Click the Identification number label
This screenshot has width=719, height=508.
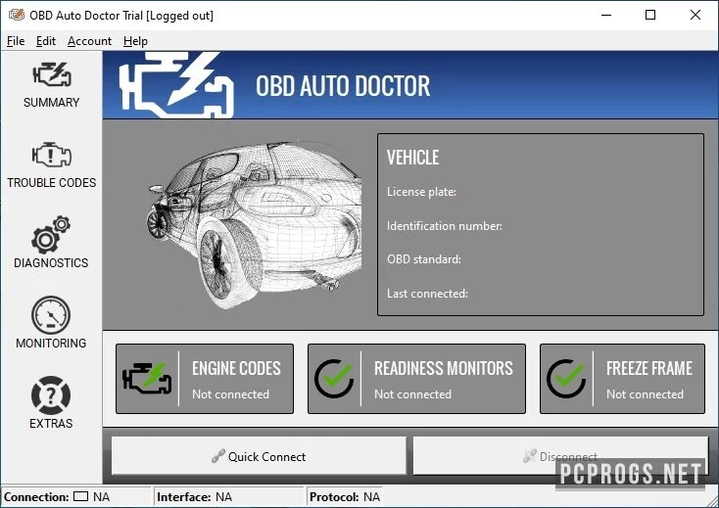445,226
